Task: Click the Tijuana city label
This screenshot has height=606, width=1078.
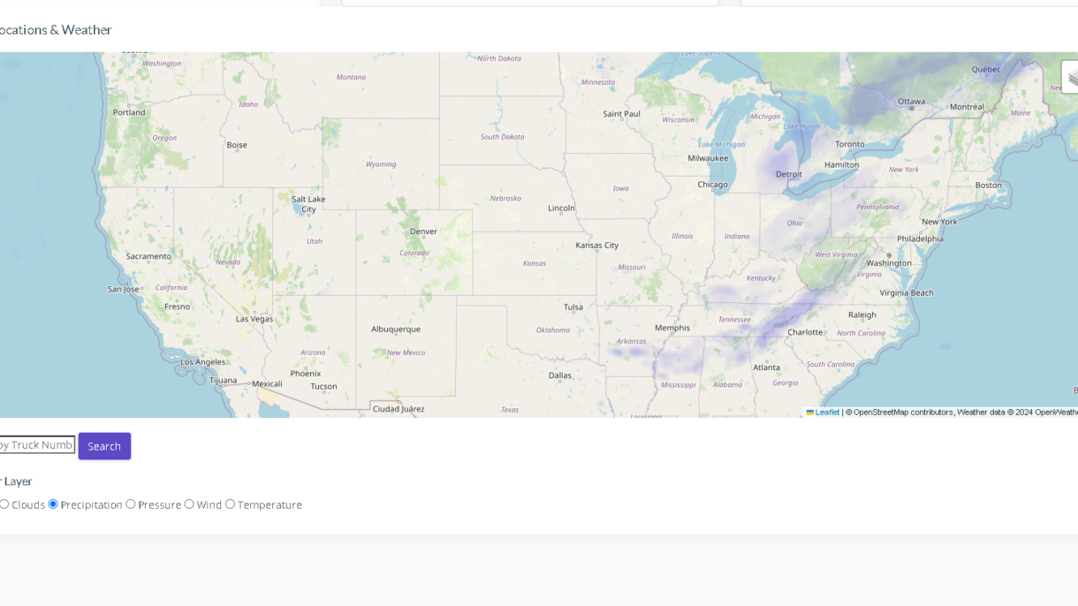Action: coord(224,381)
